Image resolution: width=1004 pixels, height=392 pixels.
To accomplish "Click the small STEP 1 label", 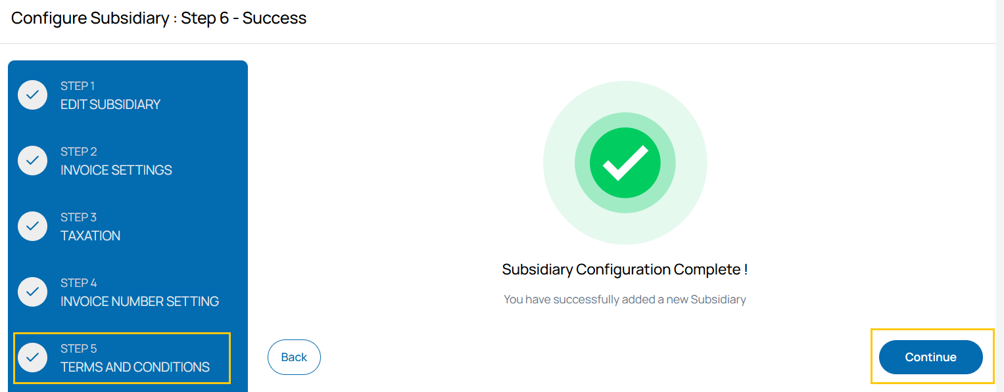I will [78, 86].
